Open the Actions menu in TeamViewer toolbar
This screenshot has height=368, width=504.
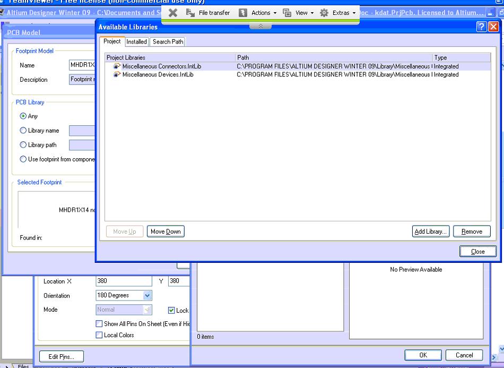pos(258,13)
